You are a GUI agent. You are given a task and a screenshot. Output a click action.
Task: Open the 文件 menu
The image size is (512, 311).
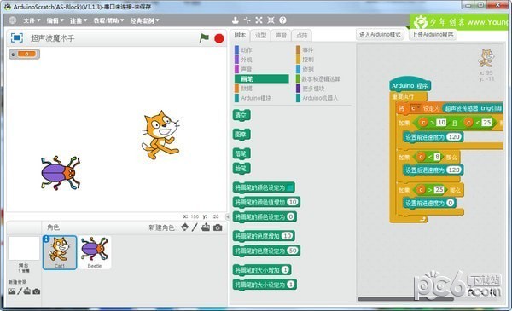(x=32, y=20)
